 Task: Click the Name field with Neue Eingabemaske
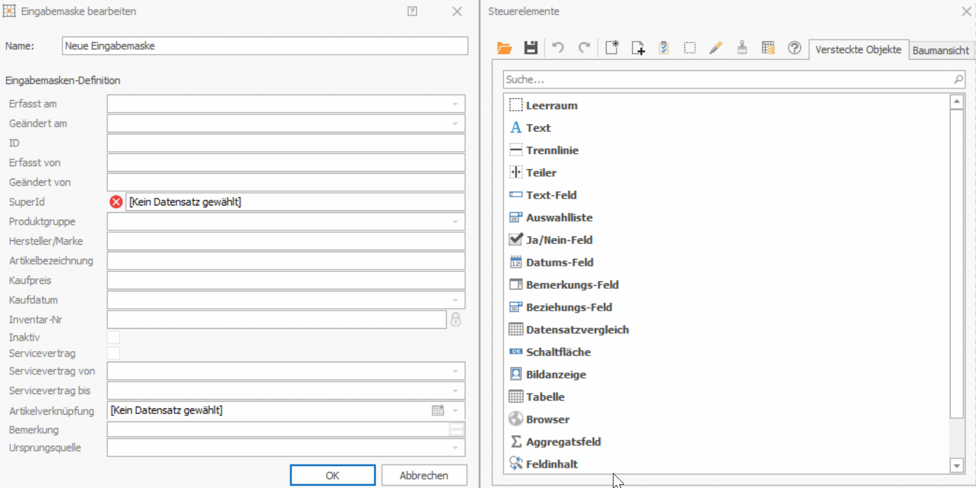[265, 46]
